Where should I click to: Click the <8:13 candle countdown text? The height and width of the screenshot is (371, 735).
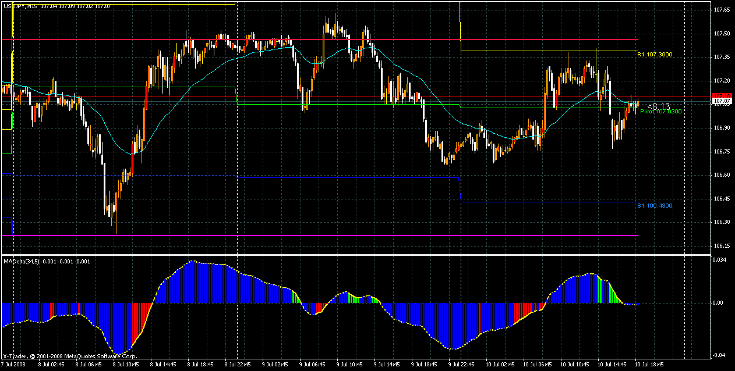click(659, 106)
